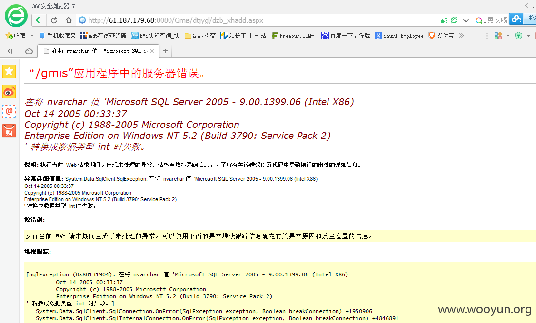Open a new tab with plus button
Screen dimensions: 536x323
click(x=166, y=51)
